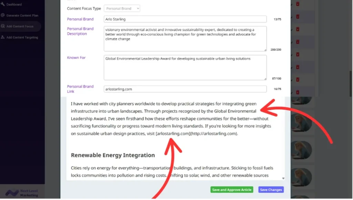Click into the Personal Brand Description textarea

(185, 39)
